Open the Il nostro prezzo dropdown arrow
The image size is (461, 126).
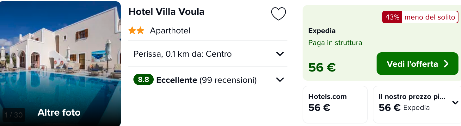(x=455, y=103)
